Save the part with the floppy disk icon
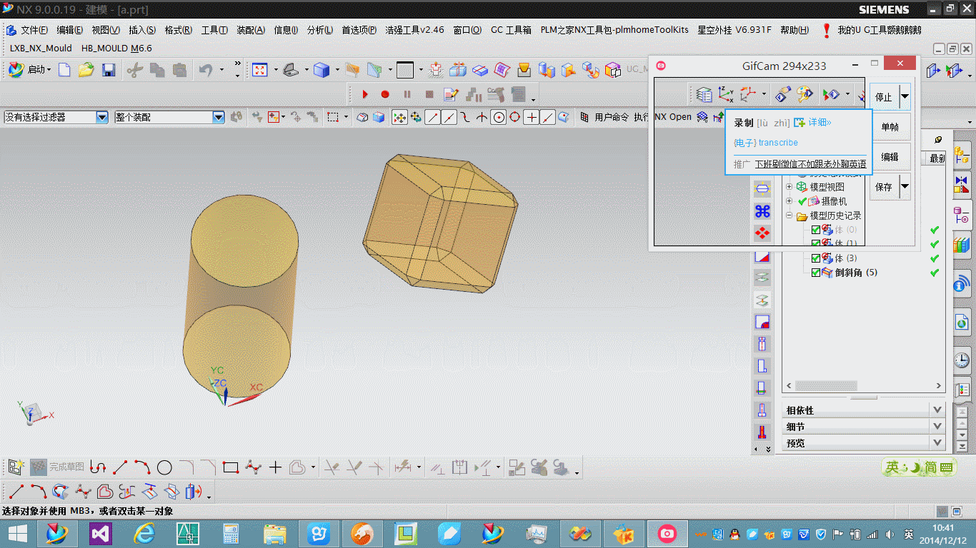The image size is (976, 548). (109, 70)
